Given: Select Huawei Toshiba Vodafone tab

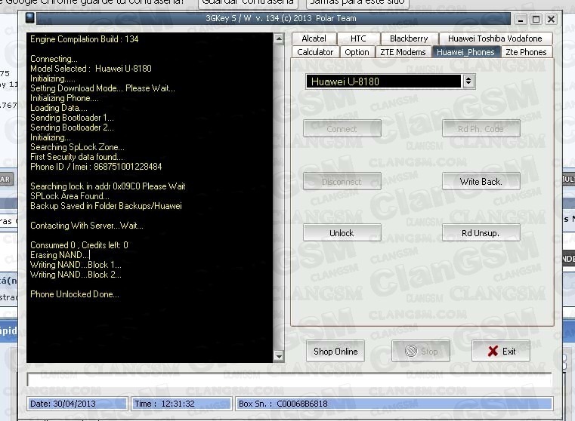Looking at the screenshot, I should click(x=495, y=38).
